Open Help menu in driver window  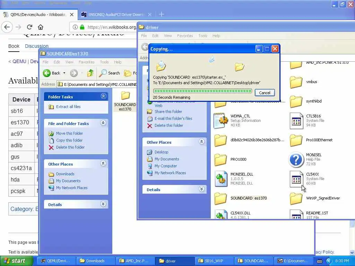(x=216, y=36)
